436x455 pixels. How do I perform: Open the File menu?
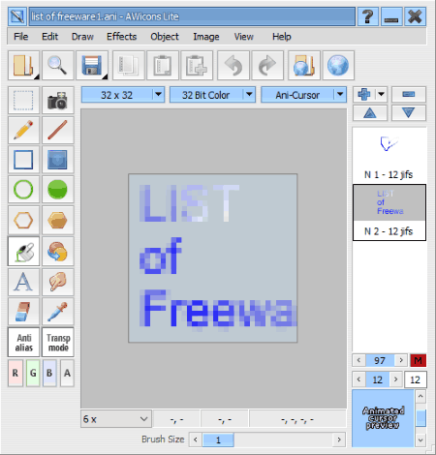pos(21,37)
